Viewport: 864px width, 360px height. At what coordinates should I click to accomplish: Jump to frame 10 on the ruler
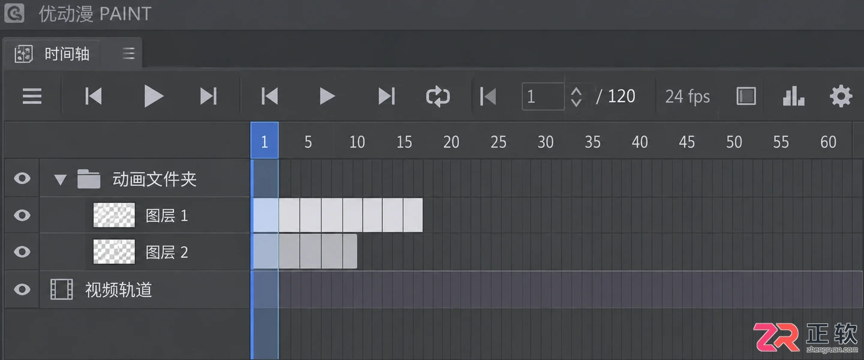[357, 142]
